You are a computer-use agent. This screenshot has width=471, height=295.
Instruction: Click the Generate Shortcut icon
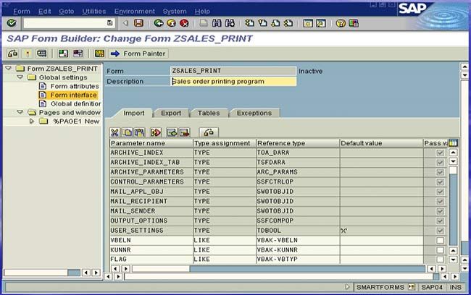pyautogui.click(x=321, y=23)
